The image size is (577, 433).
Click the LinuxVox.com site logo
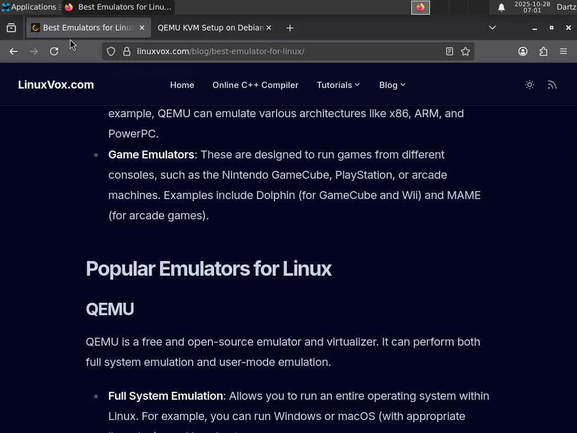click(56, 85)
